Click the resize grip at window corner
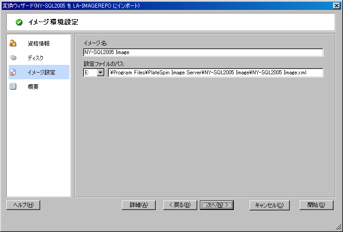The width and height of the screenshot is (343, 232). coord(338,227)
